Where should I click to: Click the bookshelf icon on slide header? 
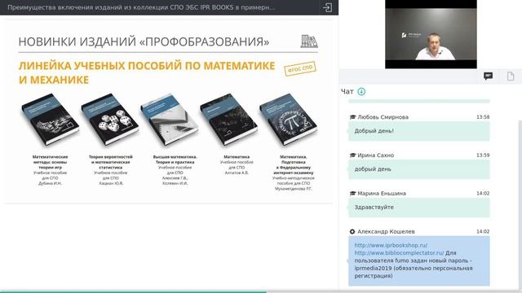(309, 42)
